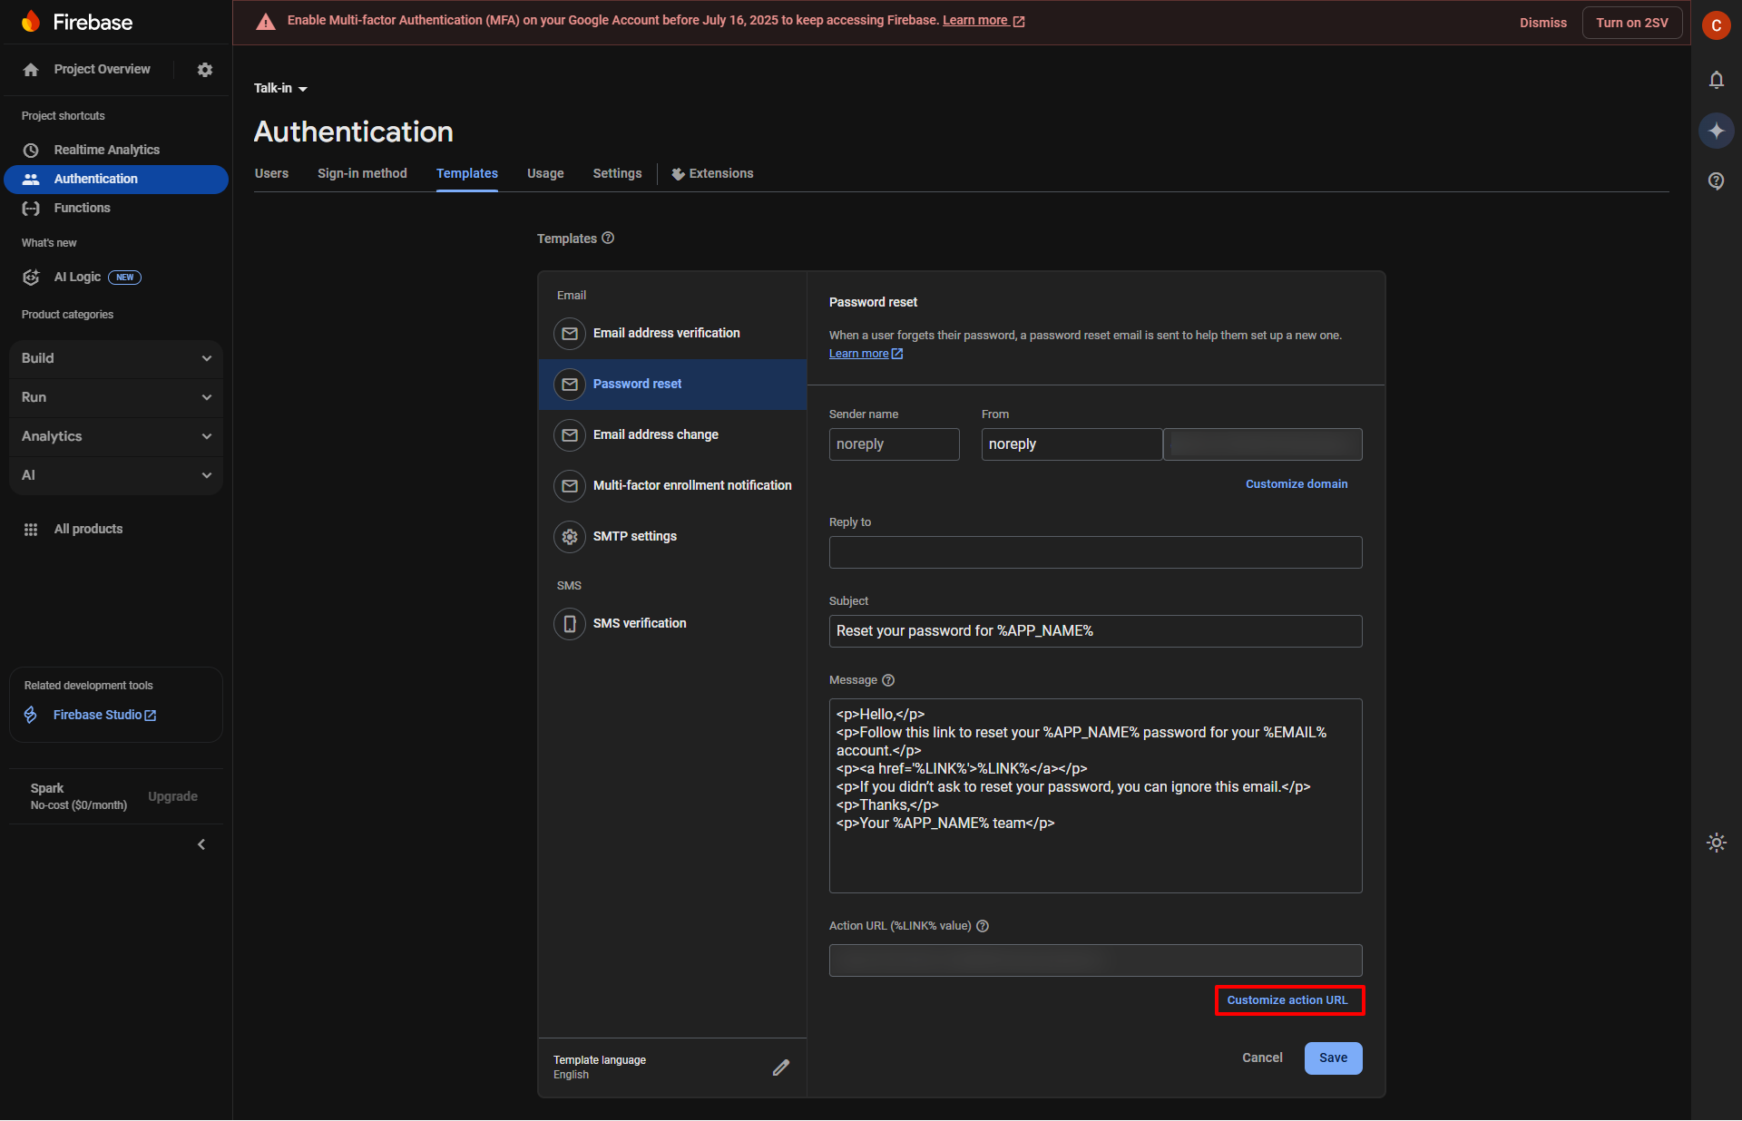Switch to the Users tab
Image resolution: width=1742 pixels, height=1121 pixels.
(271, 173)
